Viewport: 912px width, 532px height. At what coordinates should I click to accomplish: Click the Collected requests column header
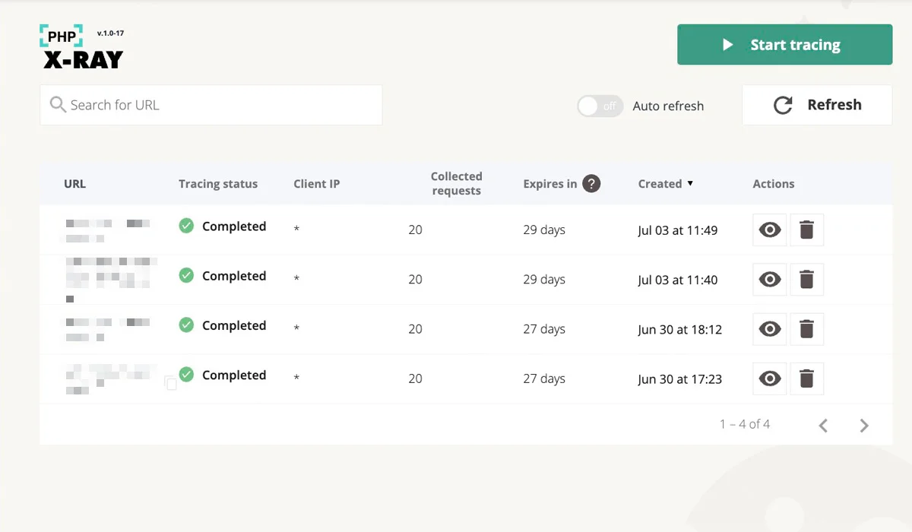pyautogui.click(x=456, y=183)
